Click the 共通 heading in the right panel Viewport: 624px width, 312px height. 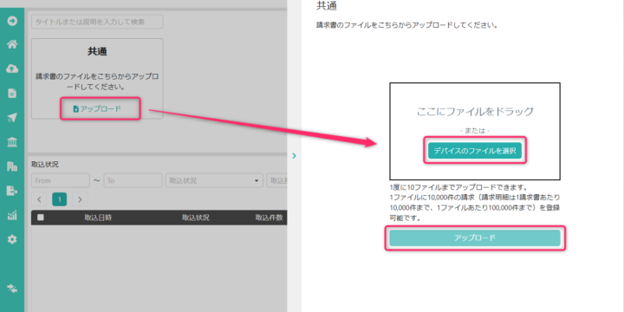327,6
